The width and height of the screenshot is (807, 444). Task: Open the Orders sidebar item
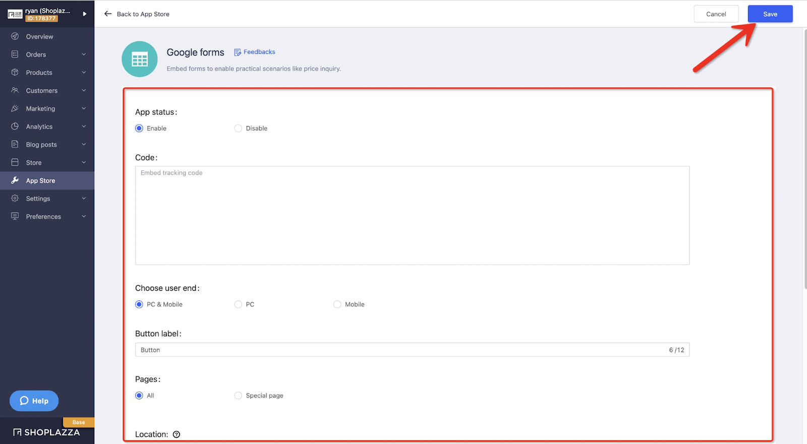point(47,54)
